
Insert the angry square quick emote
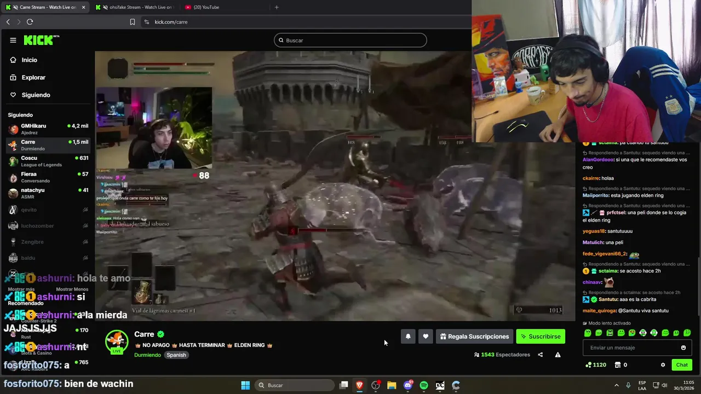610,333
